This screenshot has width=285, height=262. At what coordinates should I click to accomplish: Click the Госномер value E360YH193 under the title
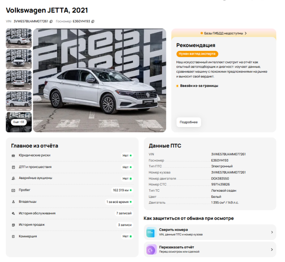(82, 21)
